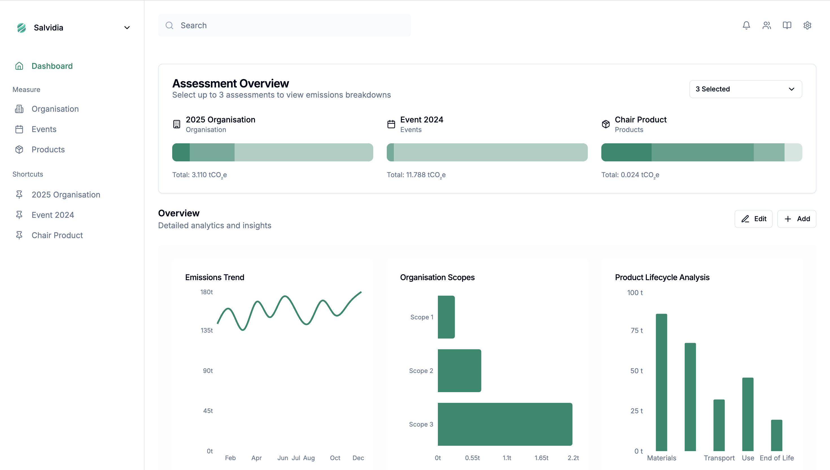
Task: Open the settings gear icon
Action: pyautogui.click(x=807, y=25)
